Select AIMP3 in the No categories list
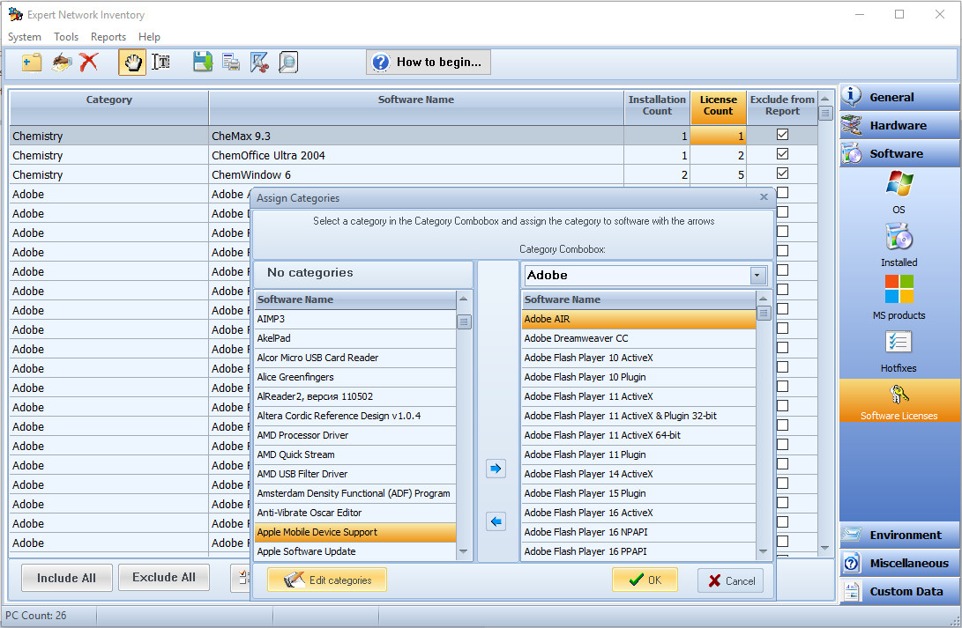The width and height of the screenshot is (962, 628). (355, 319)
